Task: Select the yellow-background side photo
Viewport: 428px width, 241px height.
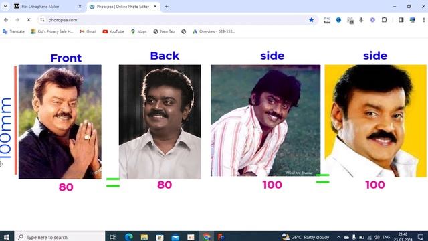Action: [375, 120]
